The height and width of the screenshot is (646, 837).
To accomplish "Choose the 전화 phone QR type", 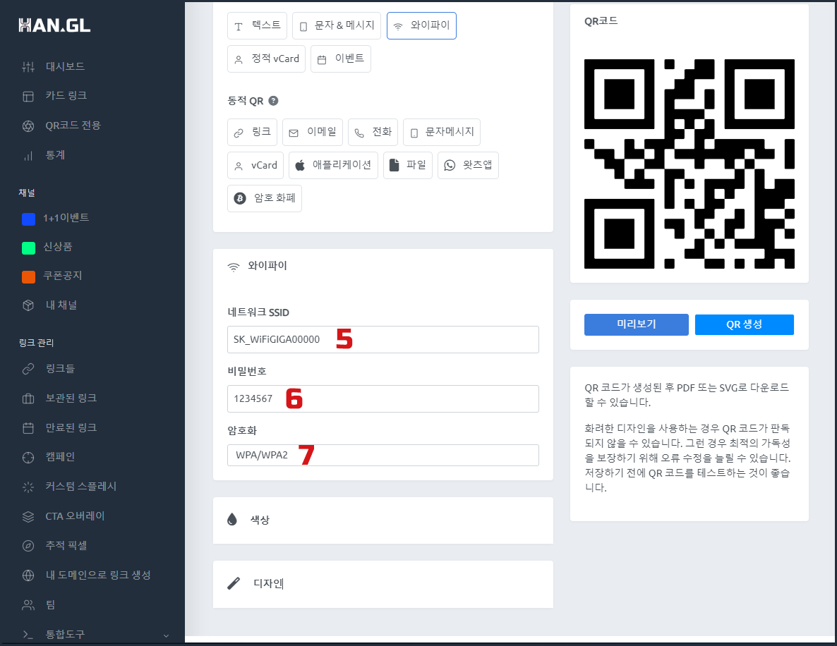I will coord(373,132).
